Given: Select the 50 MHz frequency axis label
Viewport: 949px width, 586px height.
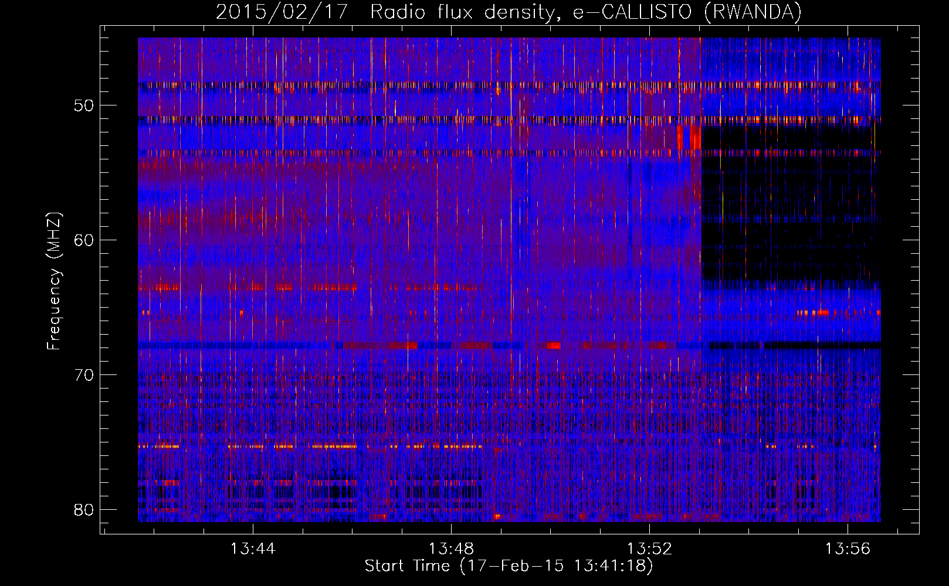Looking at the screenshot, I should (84, 106).
